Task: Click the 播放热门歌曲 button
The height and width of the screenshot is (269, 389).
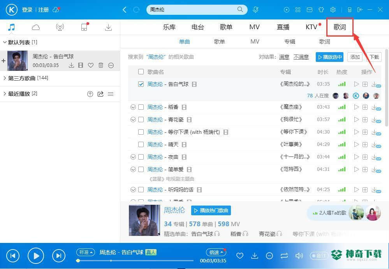Action: 211,211
